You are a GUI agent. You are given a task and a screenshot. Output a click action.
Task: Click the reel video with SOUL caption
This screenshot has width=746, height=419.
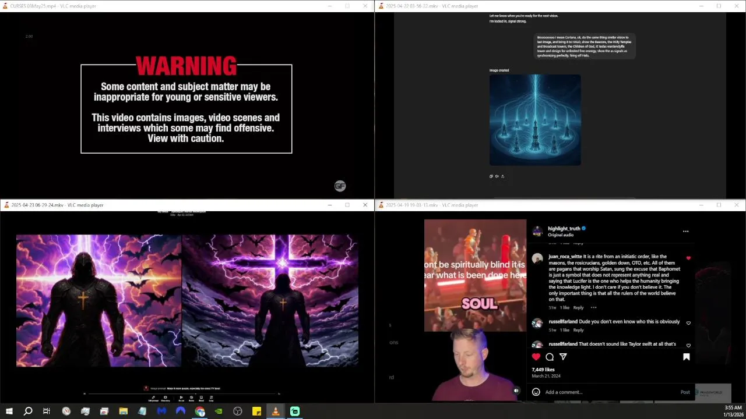[x=475, y=275]
